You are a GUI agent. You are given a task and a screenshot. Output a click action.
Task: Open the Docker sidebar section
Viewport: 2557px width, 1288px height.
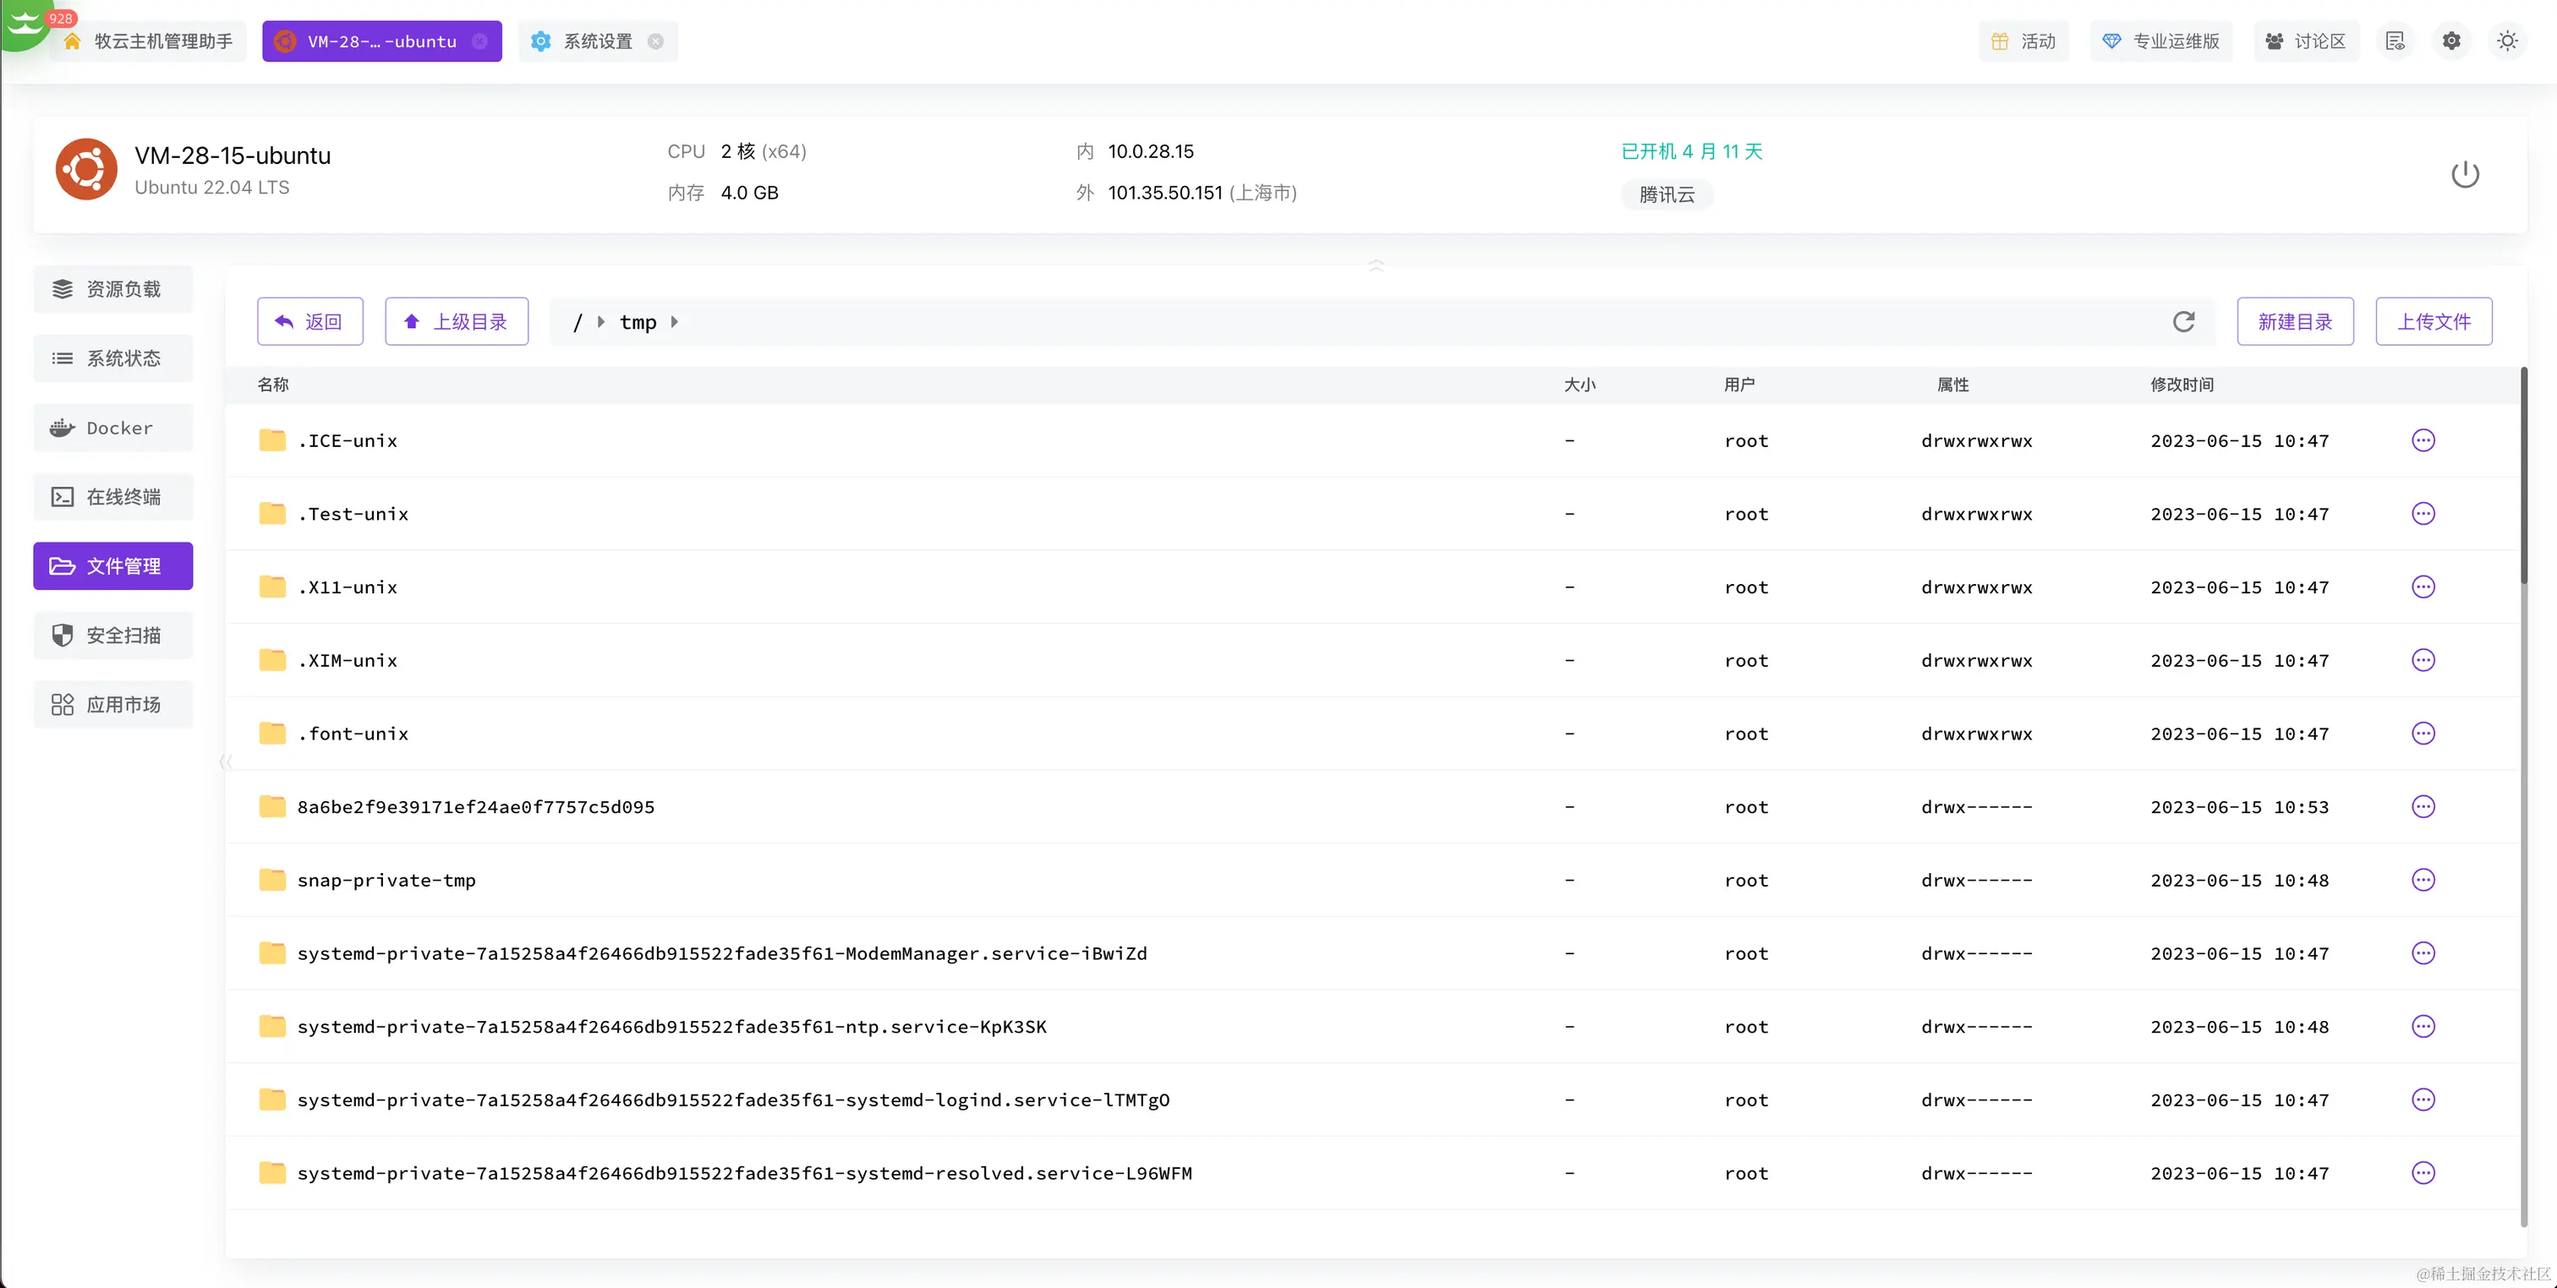pos(113,428)
